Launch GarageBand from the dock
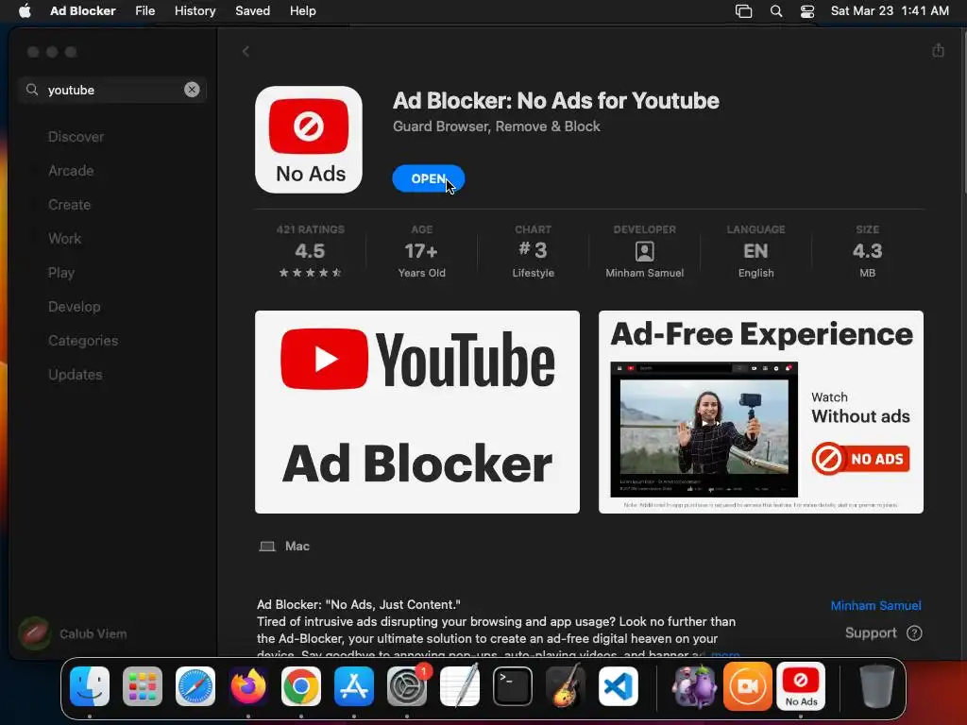 (566, 686)
